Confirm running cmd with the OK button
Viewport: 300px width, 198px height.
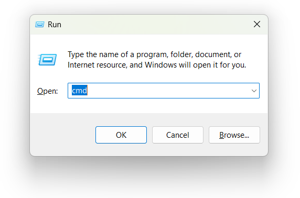click(x=121, y=135)
